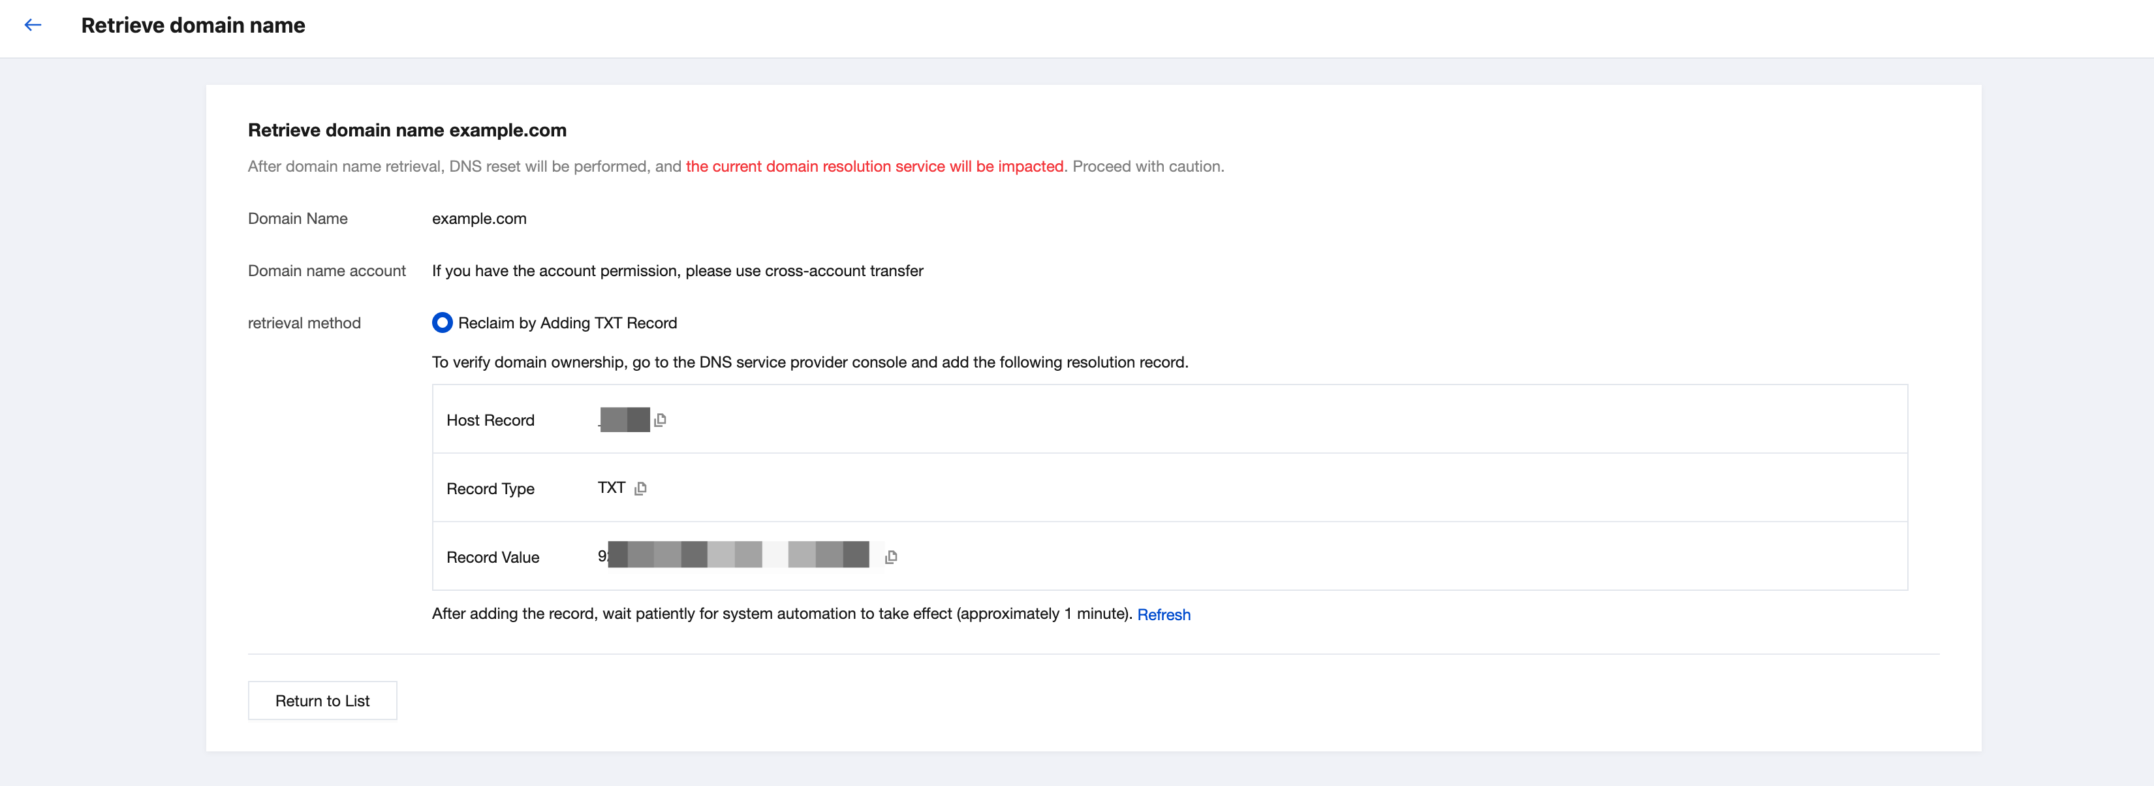
Task: Click the Retrieve domain name page title
Action: coord(193,25)
